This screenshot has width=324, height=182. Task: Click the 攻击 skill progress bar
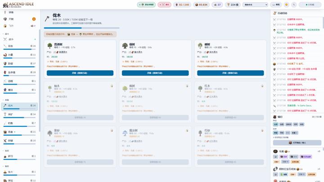click(19, 49)
